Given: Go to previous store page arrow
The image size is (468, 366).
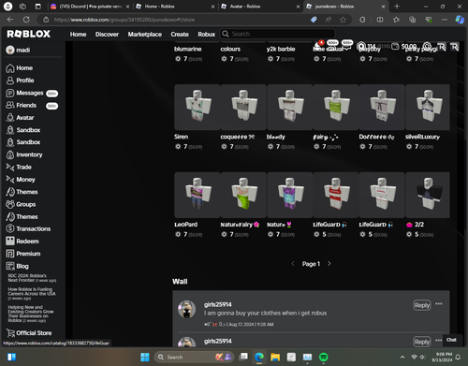Looking at the screenshot, I should click(293, 264).
